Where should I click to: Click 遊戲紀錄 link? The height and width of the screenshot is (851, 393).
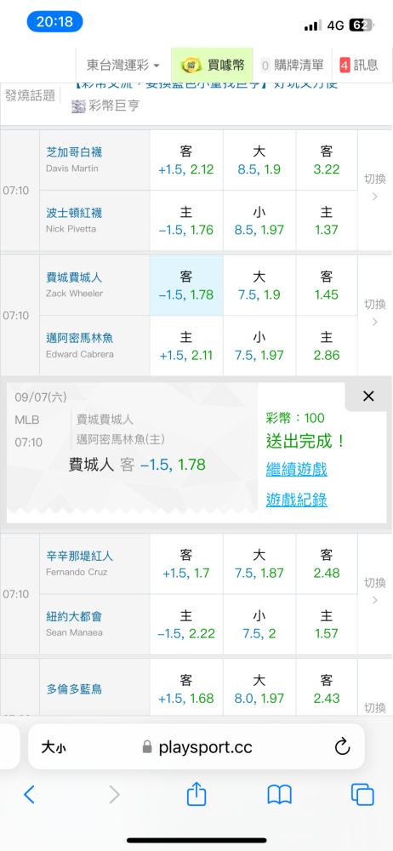click(x=296, y=500)
